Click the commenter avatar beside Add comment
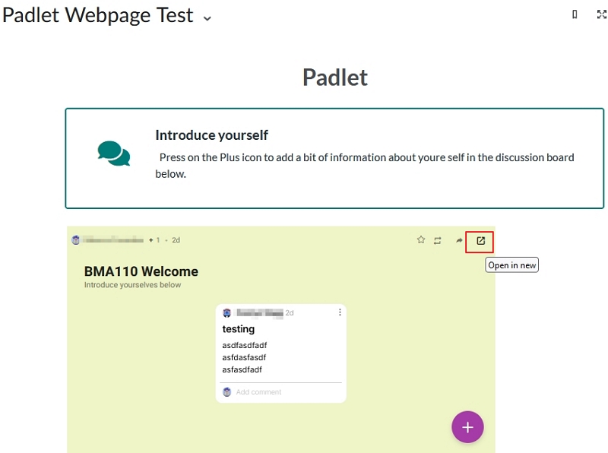Screen dimensions: 608x453 (x=226, y=392)
